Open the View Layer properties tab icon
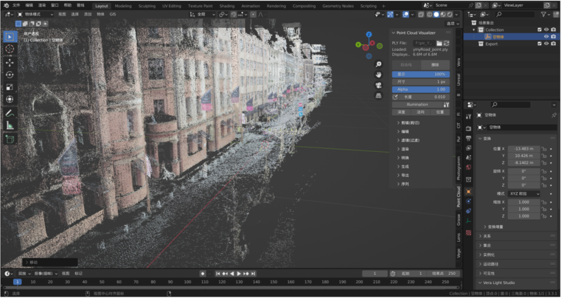The height and width of the screenshot is (298, 561). click(469, 148)
